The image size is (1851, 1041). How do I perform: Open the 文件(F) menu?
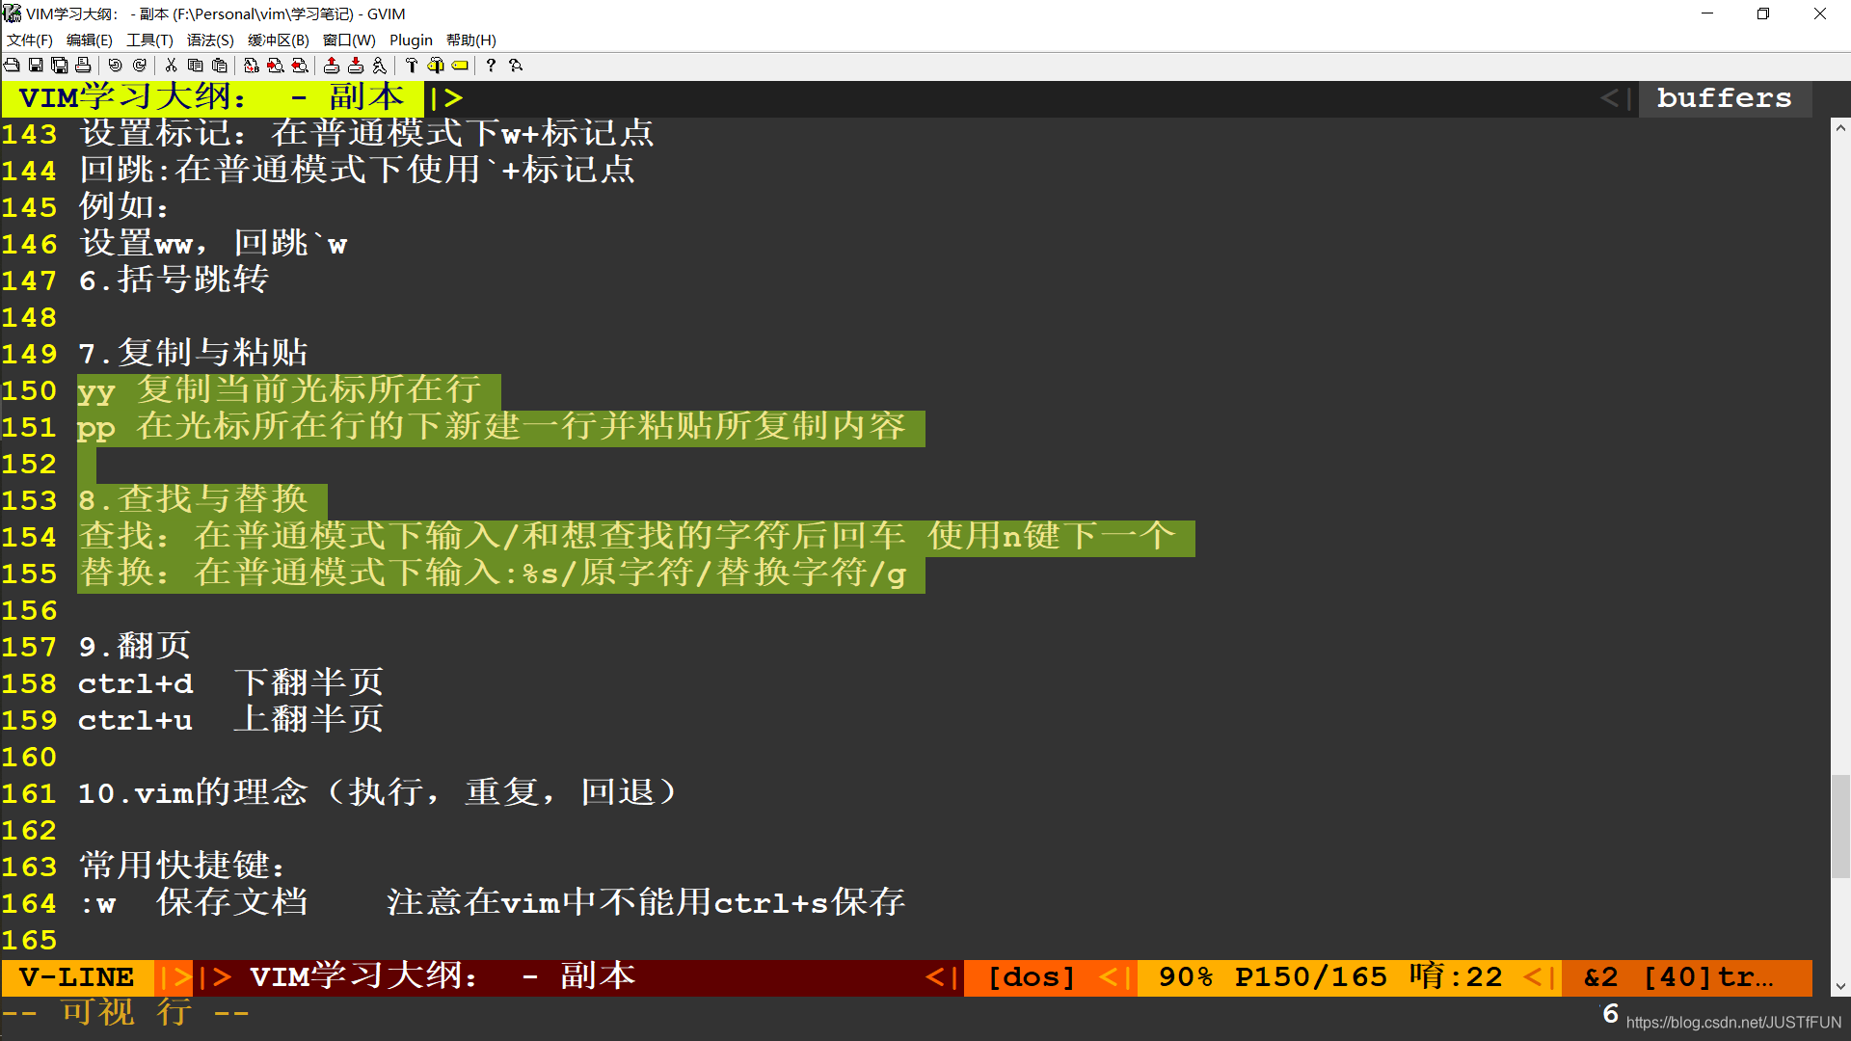(30, 40)
